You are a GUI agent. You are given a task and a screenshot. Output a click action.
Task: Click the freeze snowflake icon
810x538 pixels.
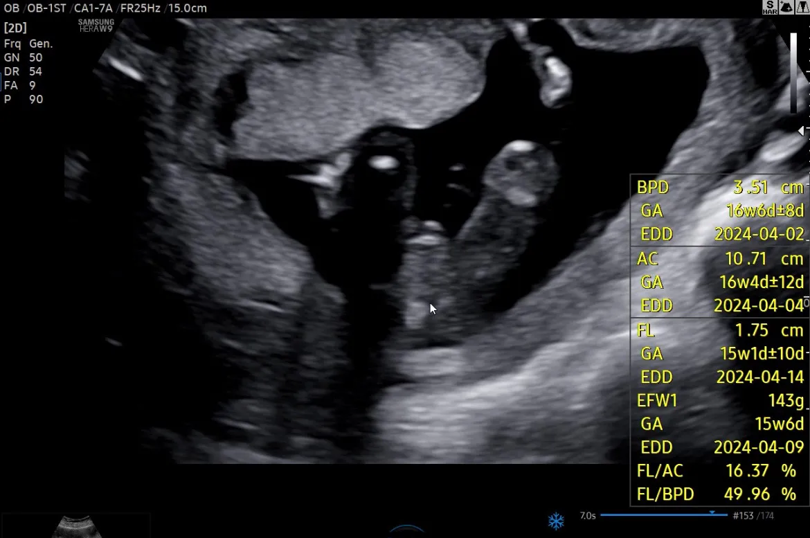click(557, 521)
